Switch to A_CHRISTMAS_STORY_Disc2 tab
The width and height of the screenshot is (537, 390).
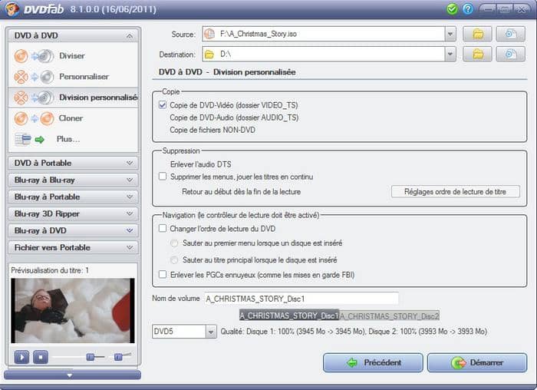389,316
